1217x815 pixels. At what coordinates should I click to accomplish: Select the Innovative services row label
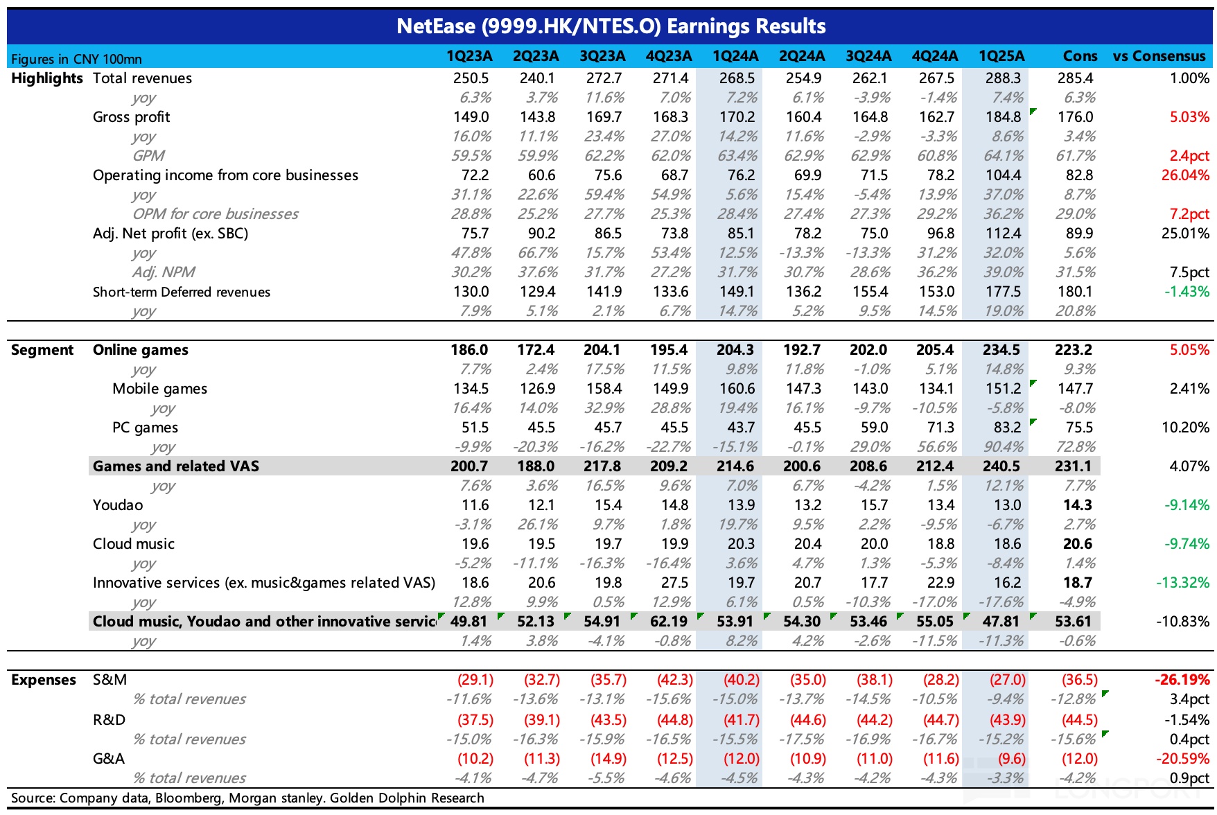[x=264, y=583]
